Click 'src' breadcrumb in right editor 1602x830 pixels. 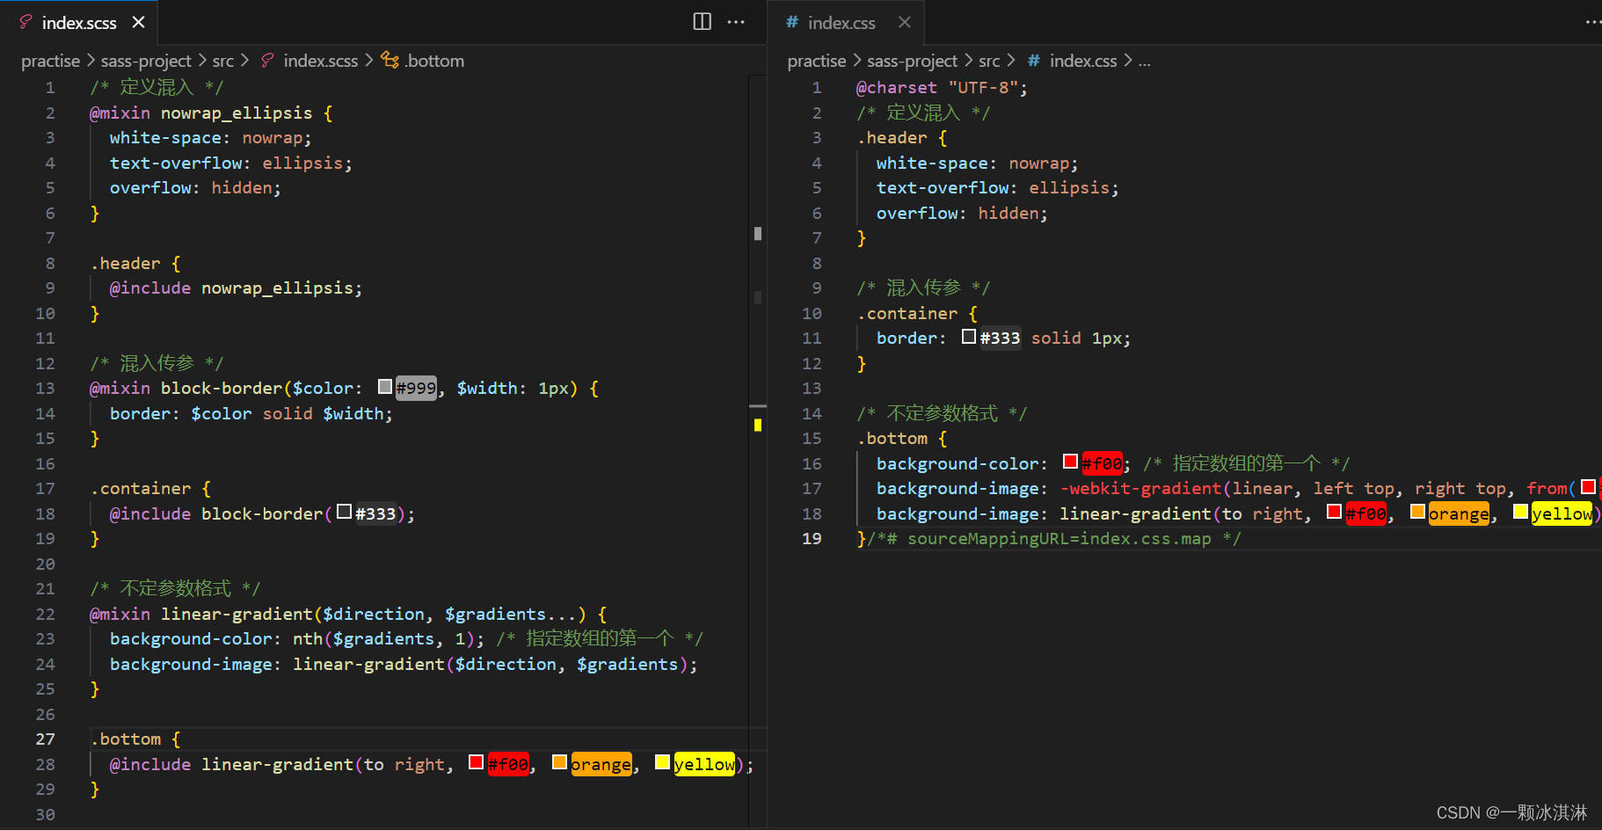pos(989,61)
